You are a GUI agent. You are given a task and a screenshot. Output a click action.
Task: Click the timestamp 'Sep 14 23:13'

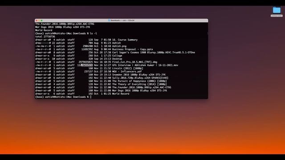(102, 59)
